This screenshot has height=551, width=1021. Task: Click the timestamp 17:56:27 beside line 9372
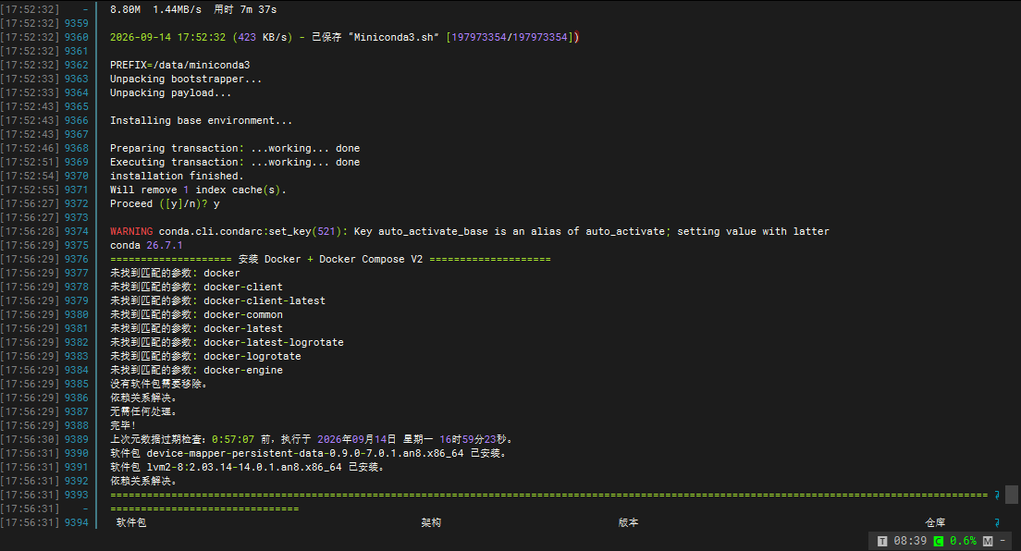[x=30, y=204]
